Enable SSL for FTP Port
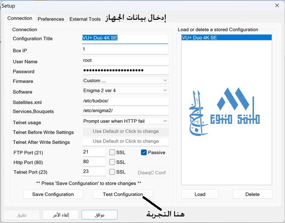Screen dimensions: 285x223 point(112,152)
